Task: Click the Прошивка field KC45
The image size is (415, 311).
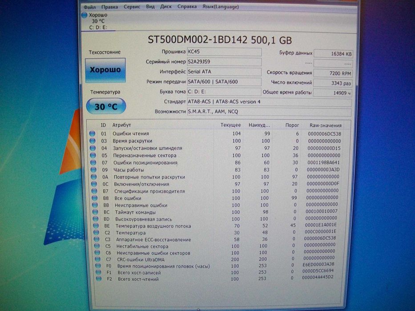Action: pyautogui.click(x=224, y=52)
